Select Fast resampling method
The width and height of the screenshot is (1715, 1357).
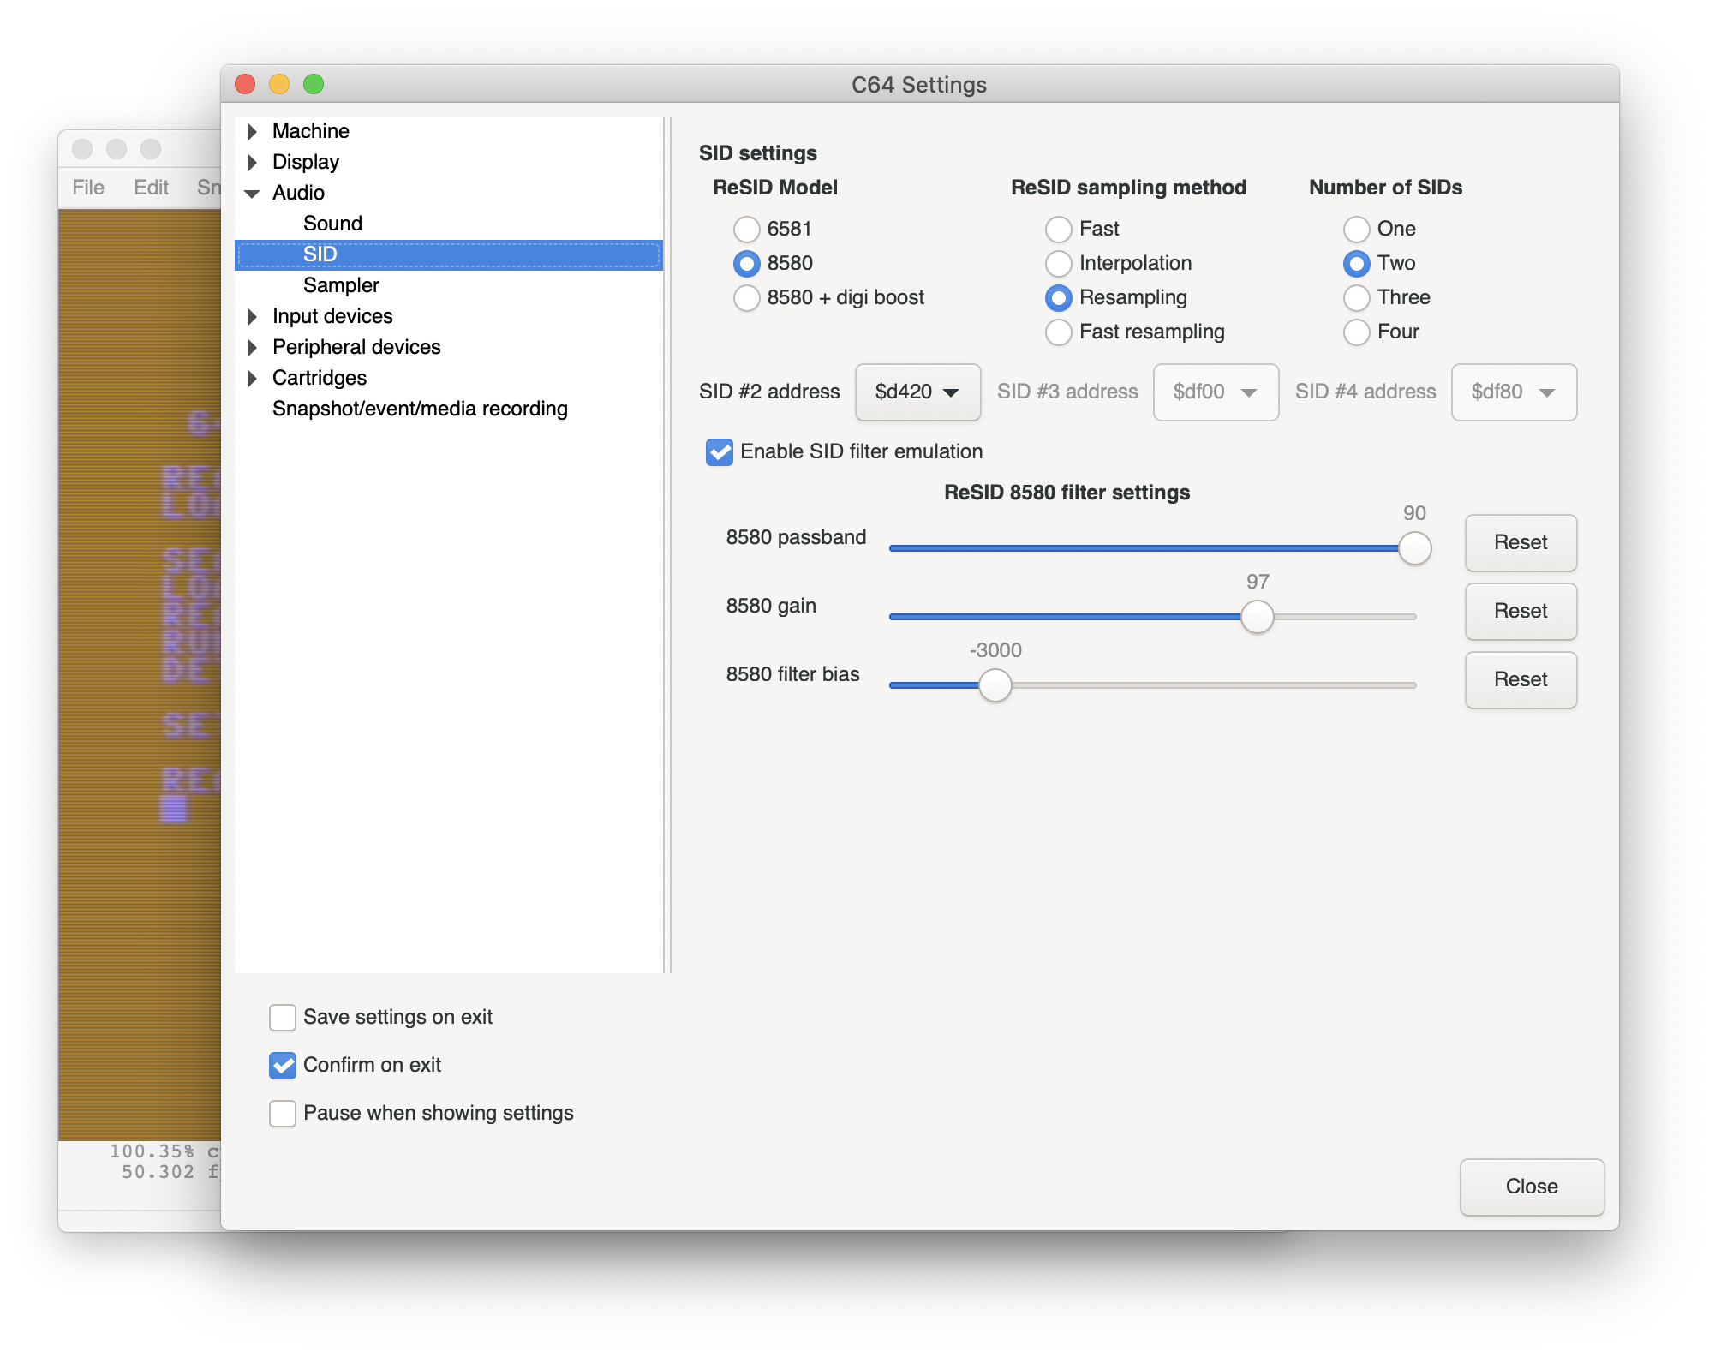(1059, 332)
